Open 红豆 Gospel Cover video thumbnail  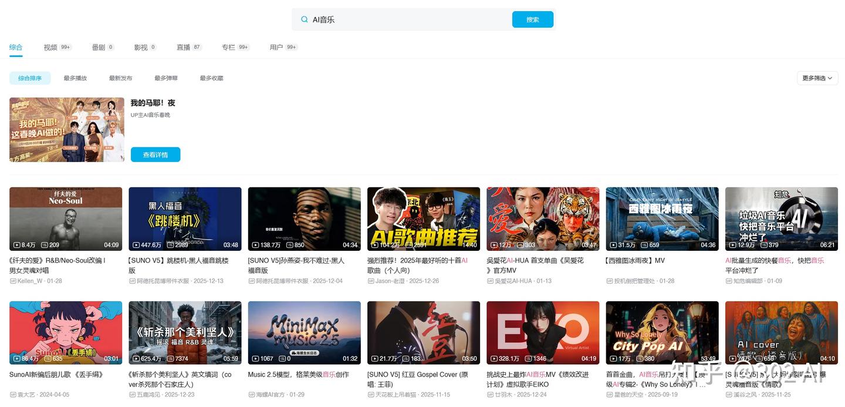point(424,333)
